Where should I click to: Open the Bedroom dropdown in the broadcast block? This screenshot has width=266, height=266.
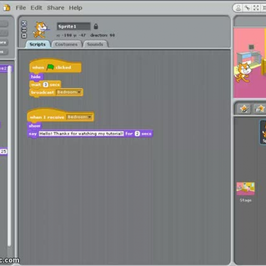point(69,92)
